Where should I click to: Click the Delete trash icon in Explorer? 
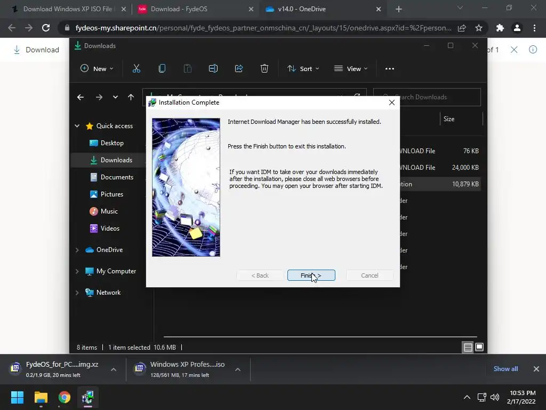click(264, 69)
